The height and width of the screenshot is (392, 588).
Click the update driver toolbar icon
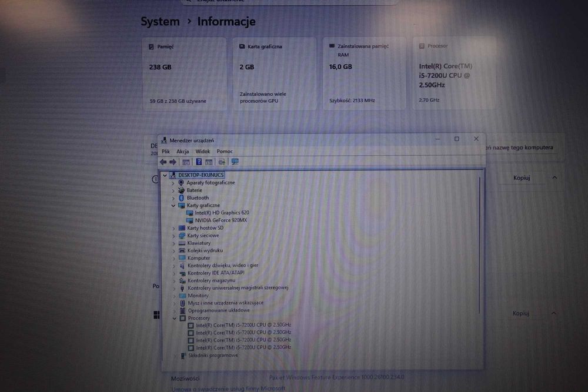coord(222,162)
